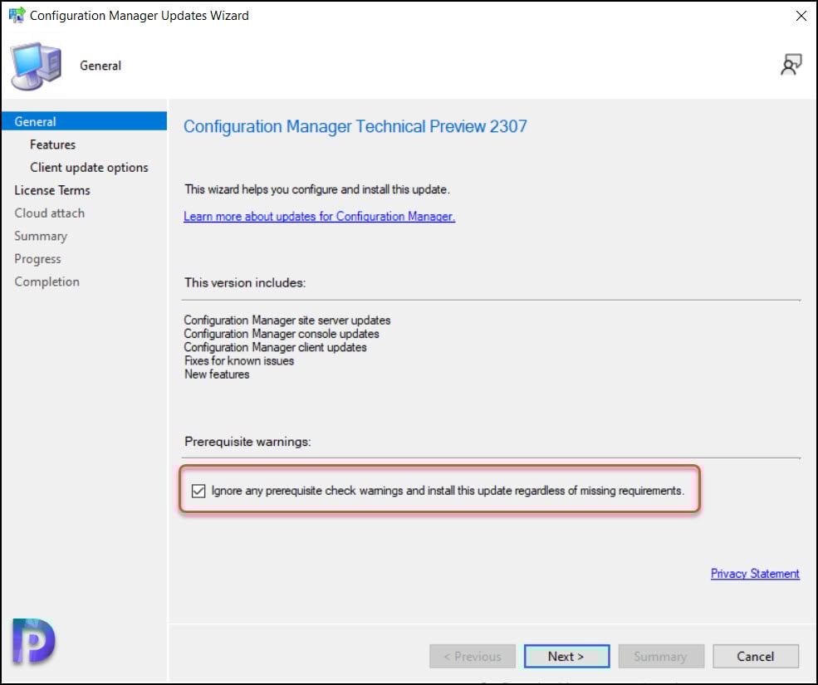Click 'New features' line
The height and width of the screenshot is (685, 818).
[217, 374]
